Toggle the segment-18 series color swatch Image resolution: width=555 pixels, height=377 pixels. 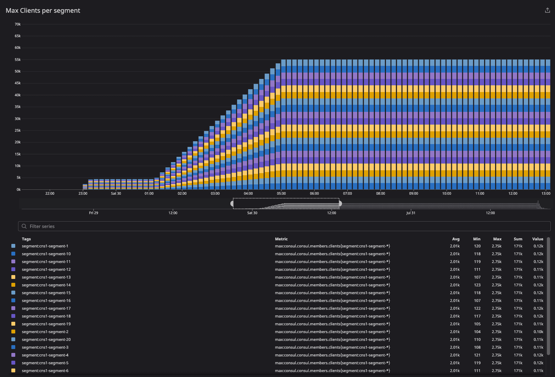(13, 316)
